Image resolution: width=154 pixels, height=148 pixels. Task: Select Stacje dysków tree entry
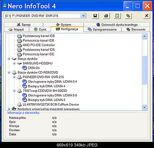28,59
